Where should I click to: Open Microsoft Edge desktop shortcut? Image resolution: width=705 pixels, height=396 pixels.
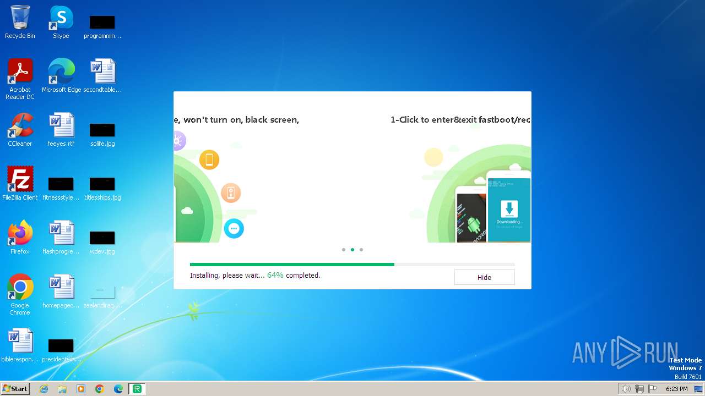(x=61, y=76)
